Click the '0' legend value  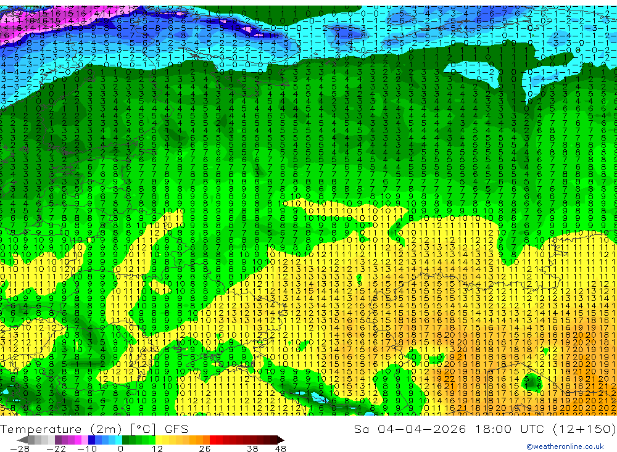coord(121,449)
